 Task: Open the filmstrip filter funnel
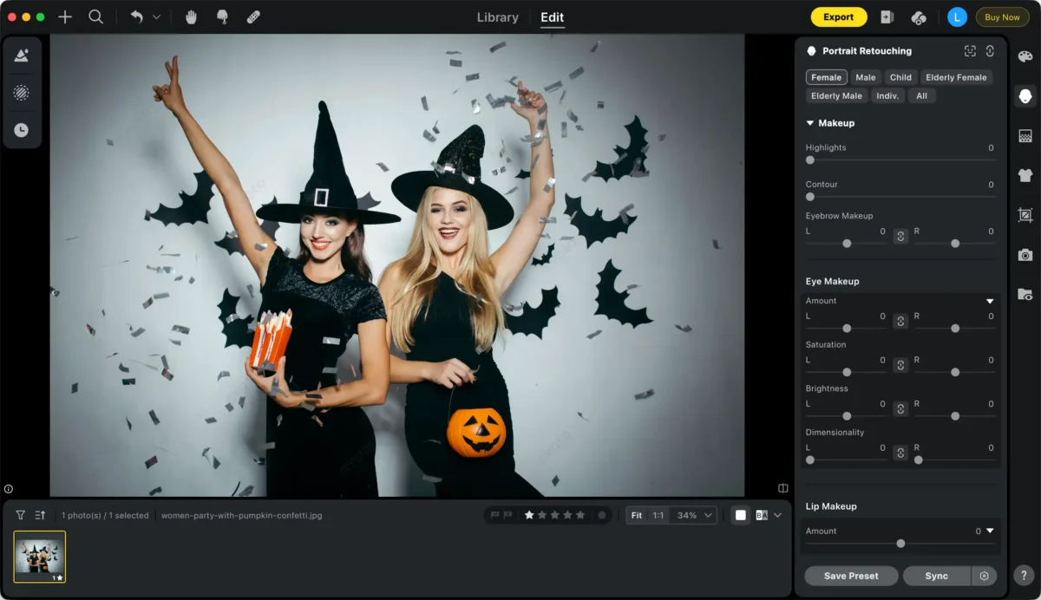(x=21, y=515)
